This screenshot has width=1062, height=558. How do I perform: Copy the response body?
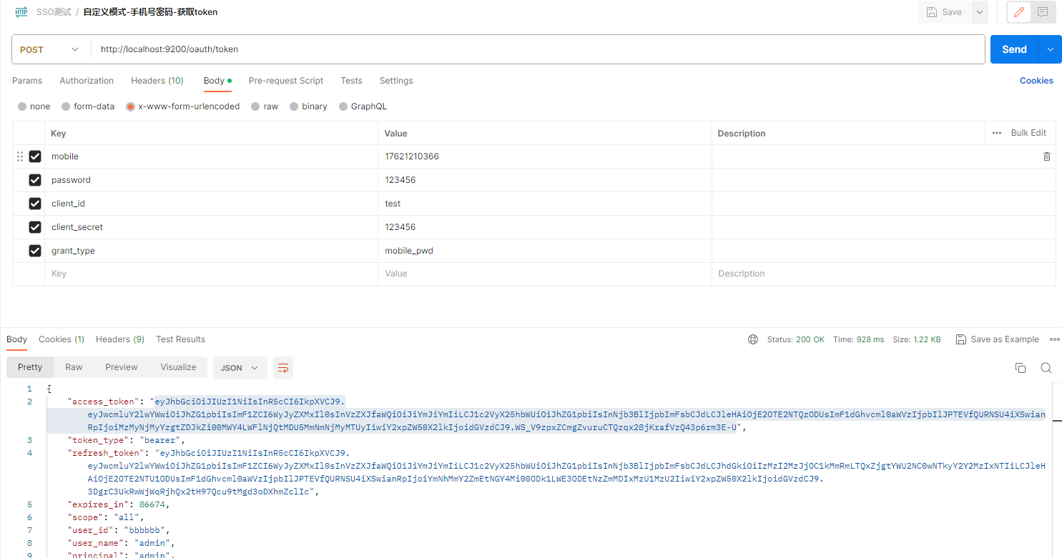1021,367
